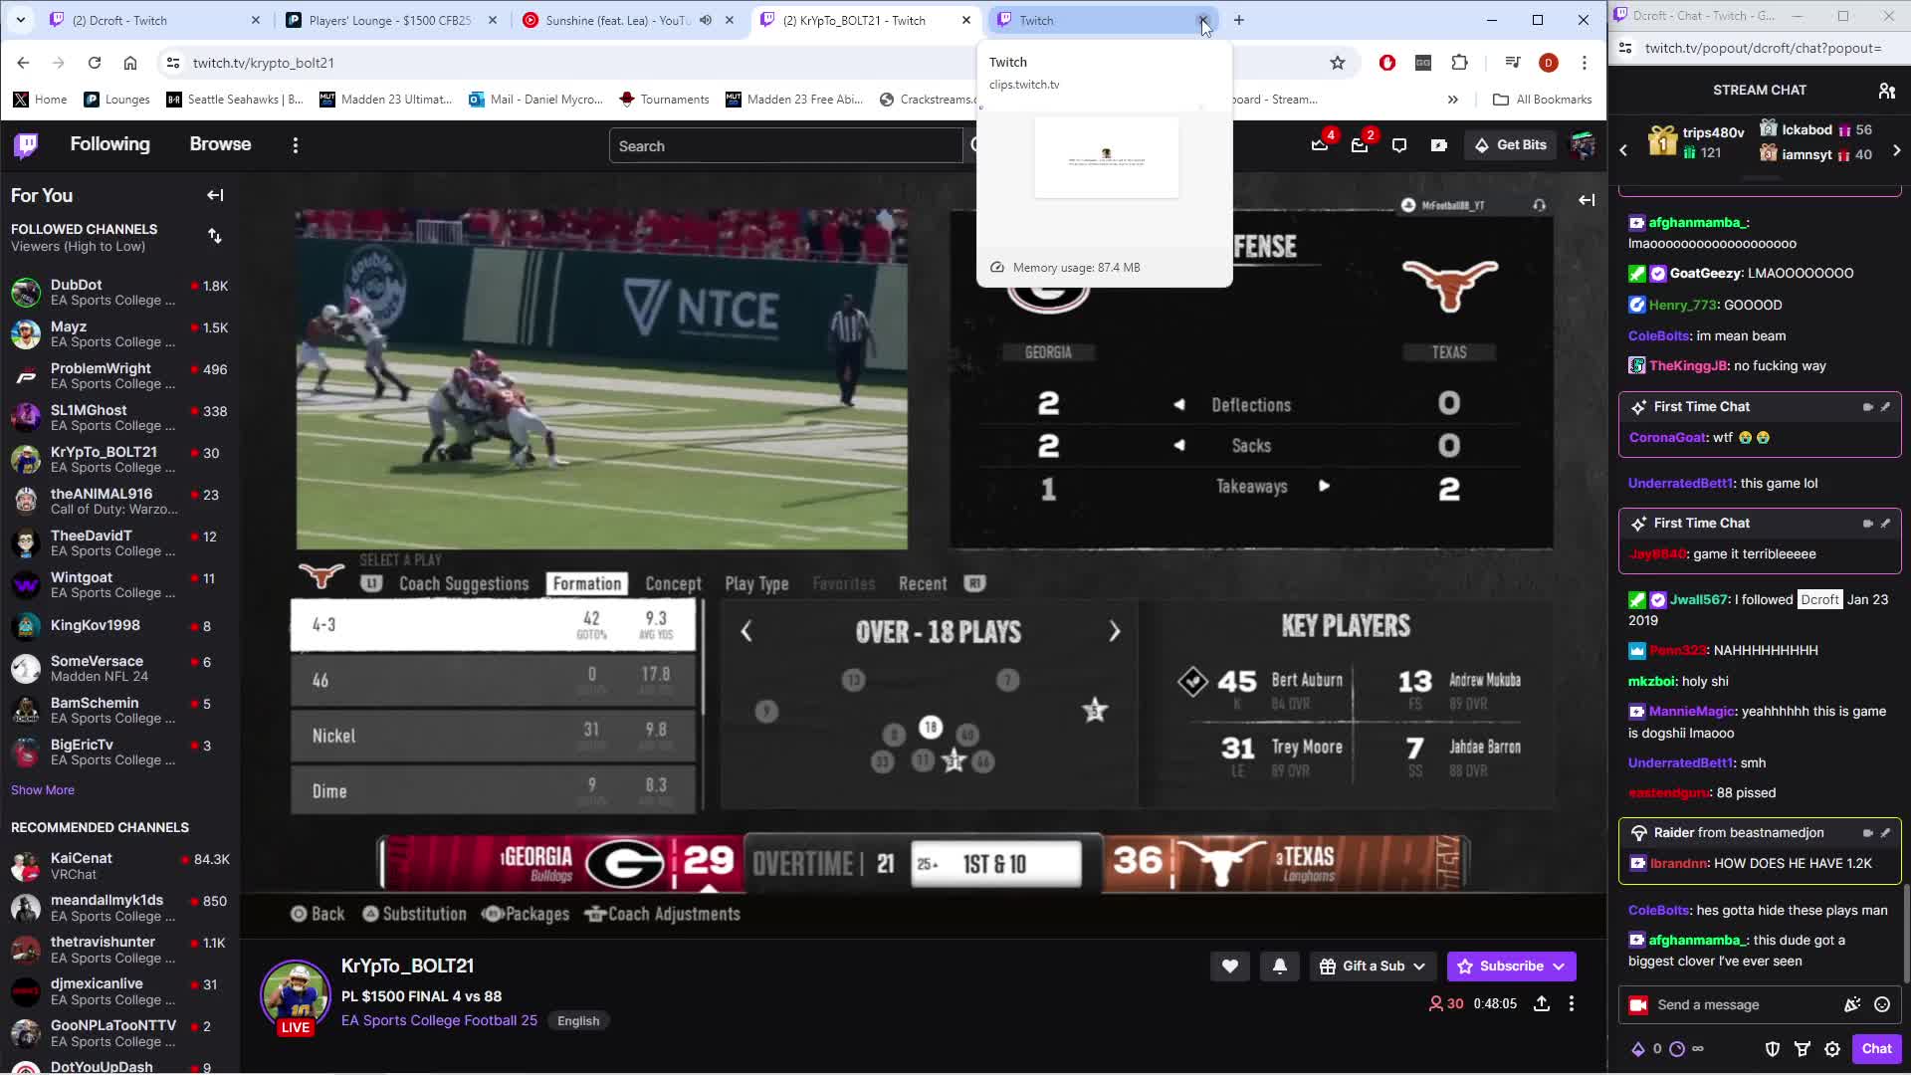The image size is (1911, 1075).
Task: Open the Twitch user avatar menu
Action: coord(1583,145)
